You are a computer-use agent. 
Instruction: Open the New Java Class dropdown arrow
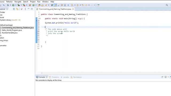(36, 5)
